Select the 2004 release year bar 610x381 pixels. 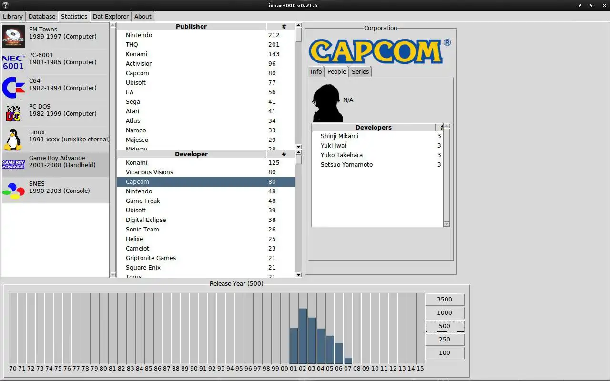pyautogui.click(x=321, y=346)
